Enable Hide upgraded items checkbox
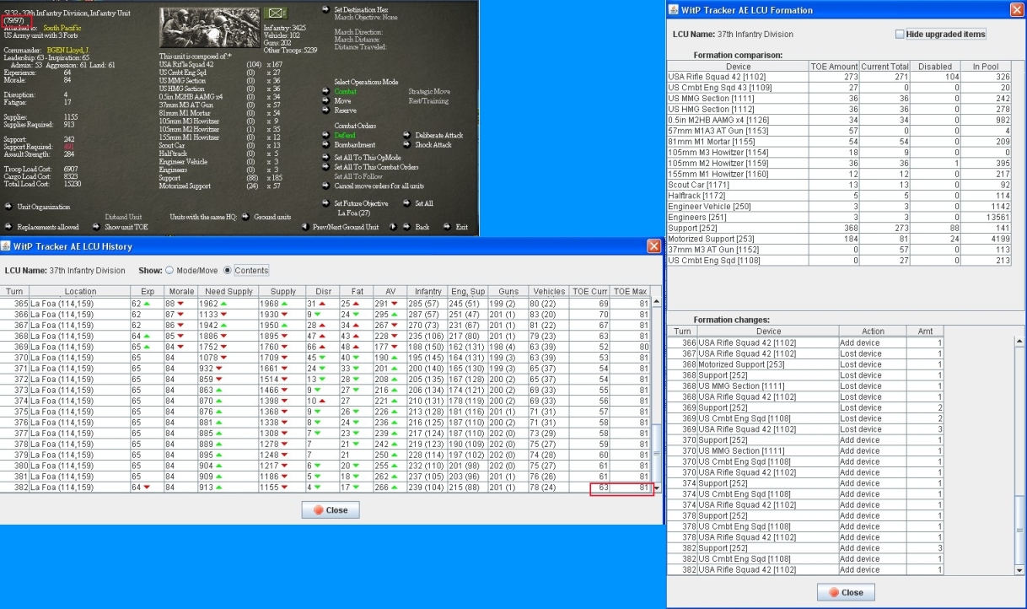 900,34
